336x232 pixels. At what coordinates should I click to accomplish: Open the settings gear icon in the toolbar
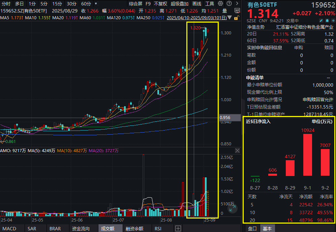[220, 3]
